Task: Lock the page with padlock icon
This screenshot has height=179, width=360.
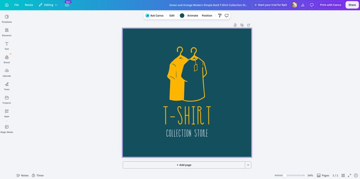Action: [235, 25]
